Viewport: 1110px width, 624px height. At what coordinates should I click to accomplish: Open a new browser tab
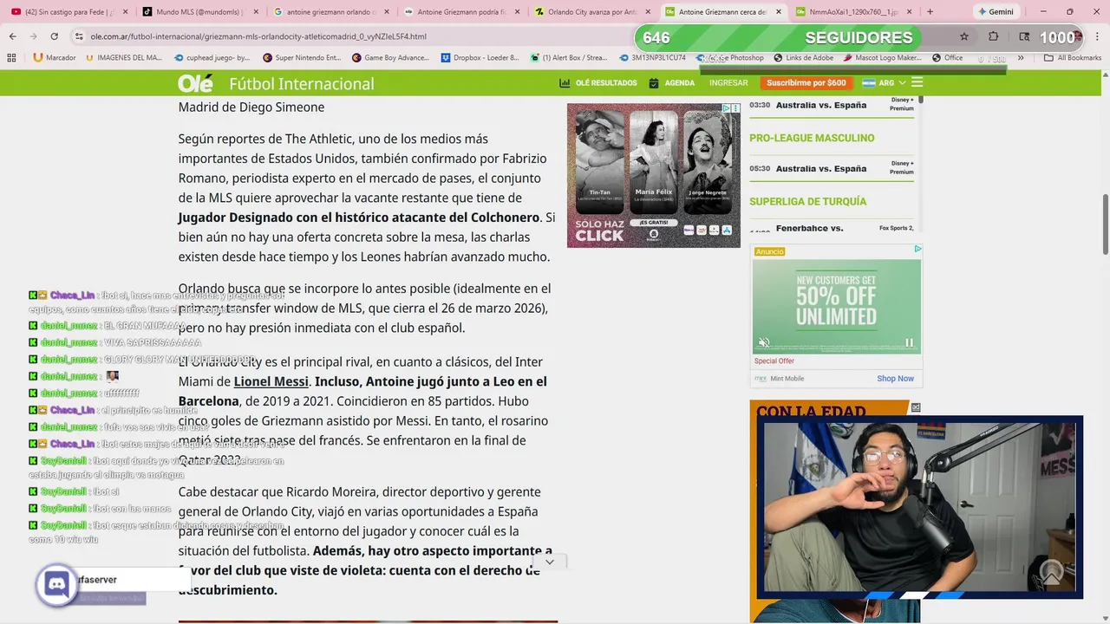point(930,12)
